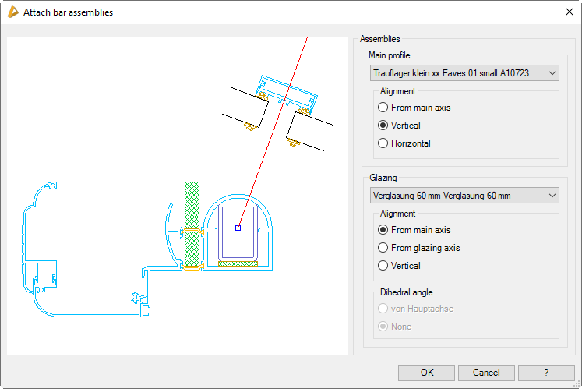Image resolution: width=582 pixels, height=389 pixels.
Task: Set Glazing alignment to Vertical
Action: (x=383, y=266)
